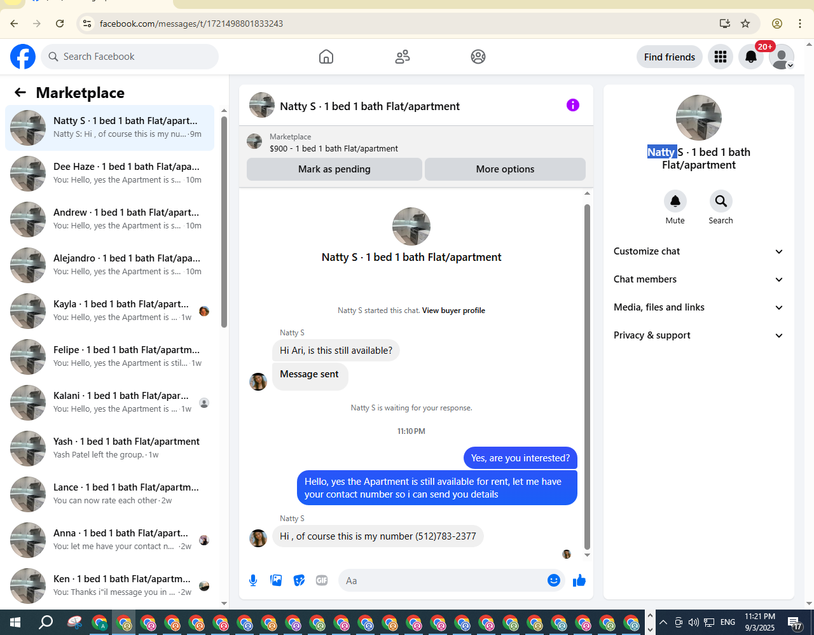Click Find friends button
Viewport: 814px width, 635px height.
[670, 57]
